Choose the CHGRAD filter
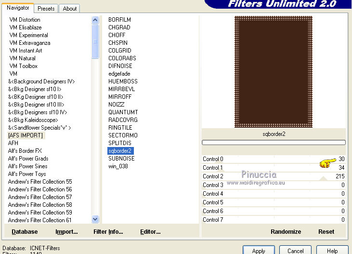Image resolution: width=352 pixels, height=254 pixels. coord(119,27)
